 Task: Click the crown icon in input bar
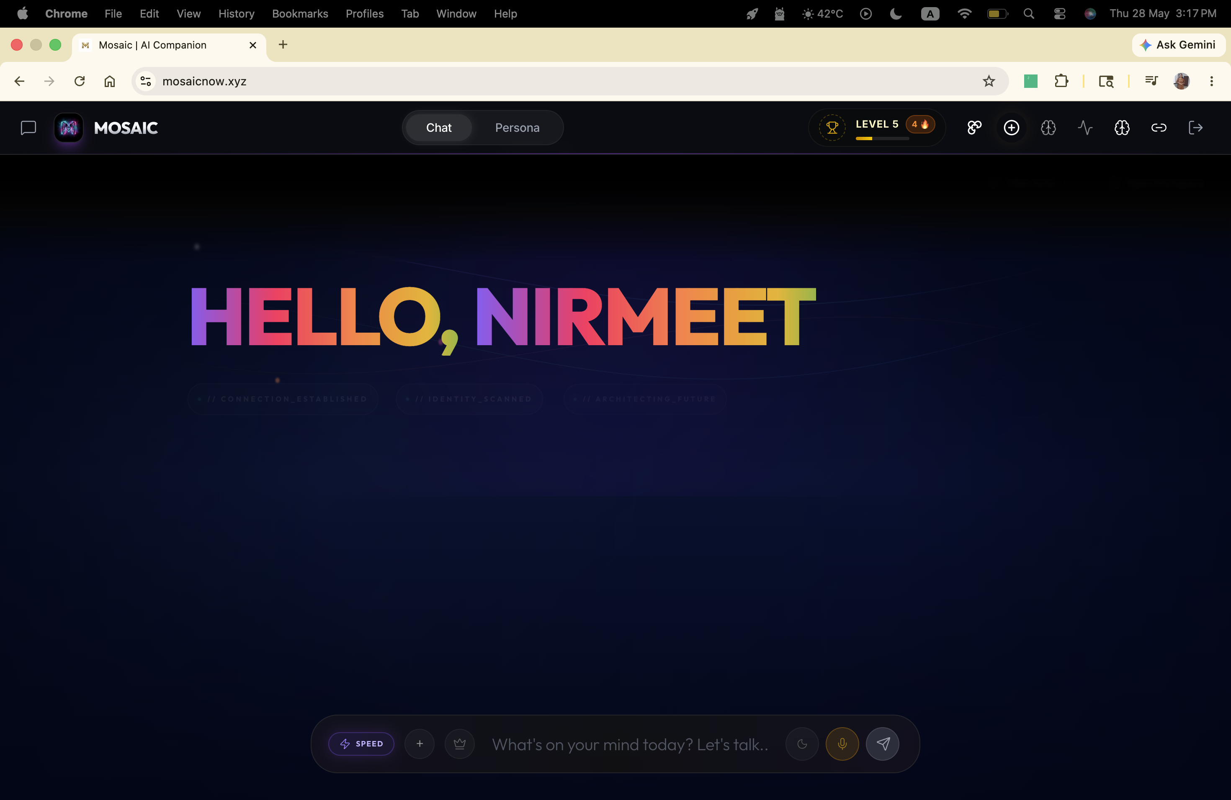459,744
